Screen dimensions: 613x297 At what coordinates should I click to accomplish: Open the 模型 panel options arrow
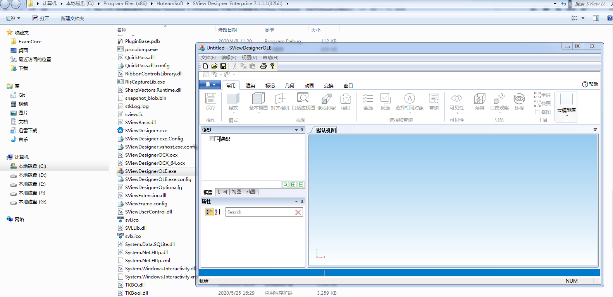pos(296,130)
